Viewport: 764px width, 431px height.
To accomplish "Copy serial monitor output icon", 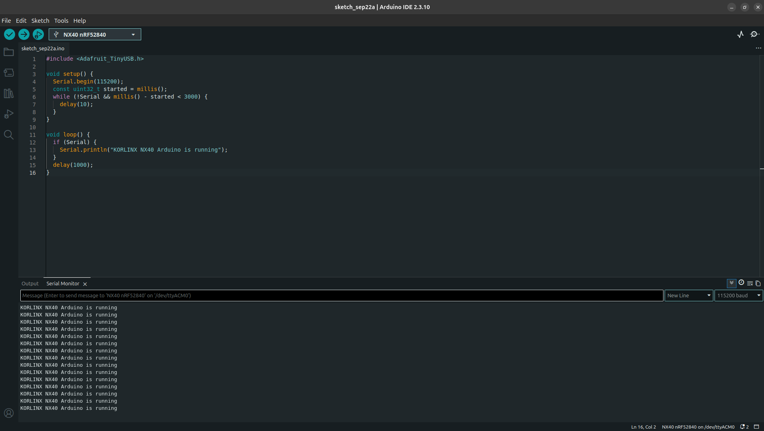I will 758,283.
